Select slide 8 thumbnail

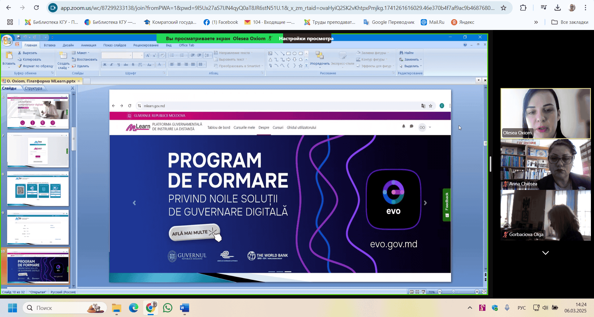[38, 188]
